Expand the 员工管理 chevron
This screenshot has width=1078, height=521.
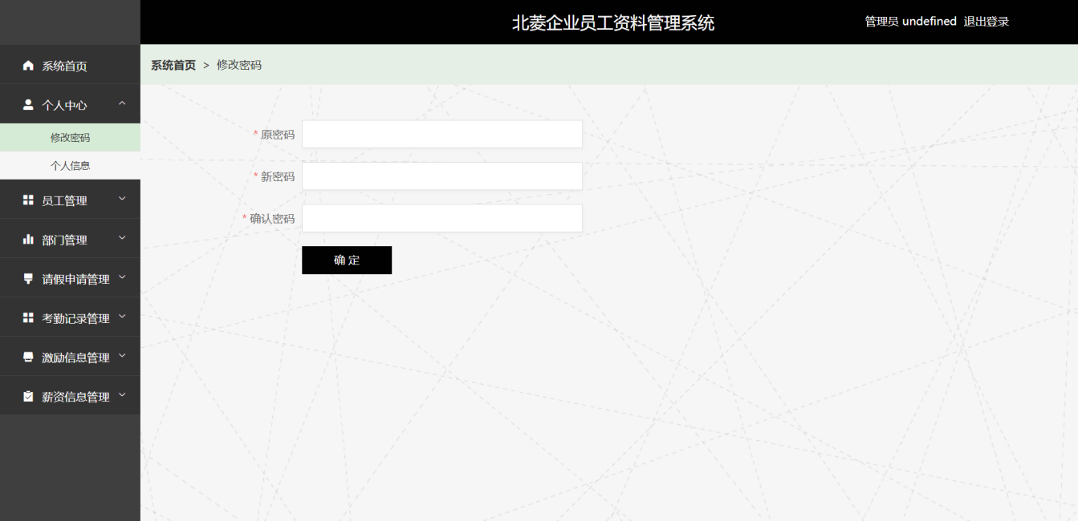(122, 199)
